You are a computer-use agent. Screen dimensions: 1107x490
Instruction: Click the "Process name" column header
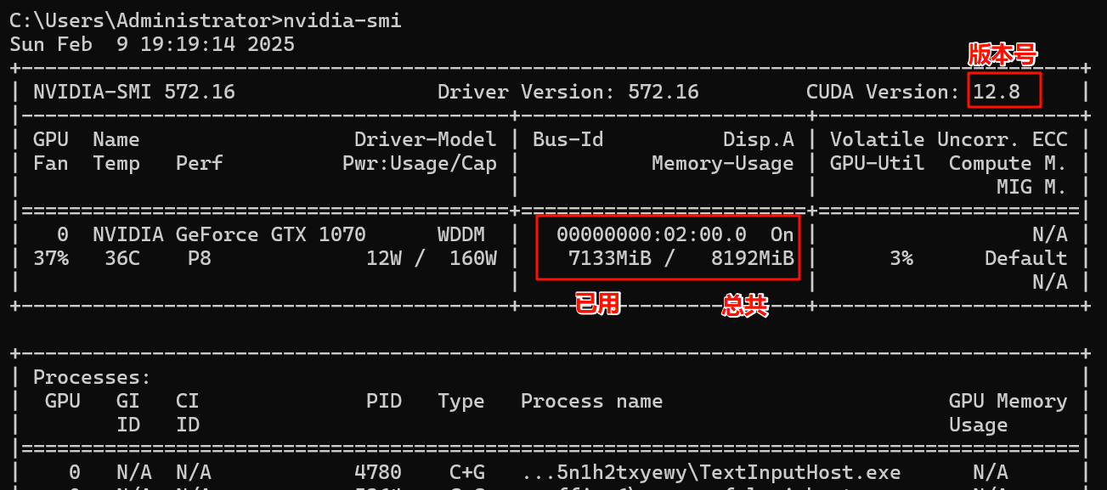[x=591, y=401]
